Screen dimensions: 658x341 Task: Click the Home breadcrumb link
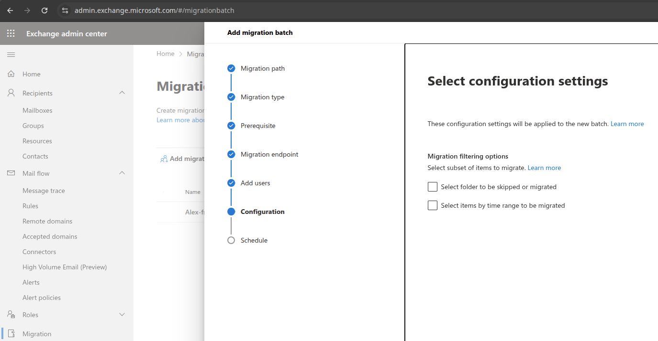point(166,54)
